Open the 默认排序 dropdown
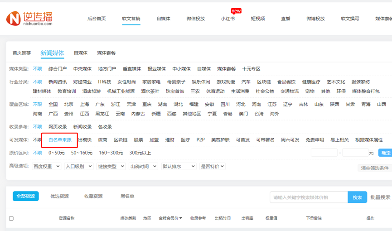 [x=178, y=167]
